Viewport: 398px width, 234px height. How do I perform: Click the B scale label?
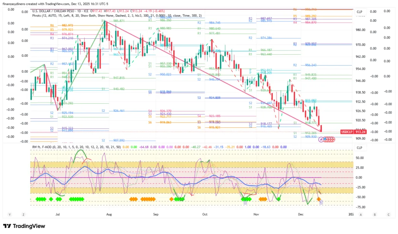click(x=375, y=214)
